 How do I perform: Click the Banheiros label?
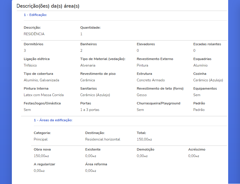click(x=89, y=44)
